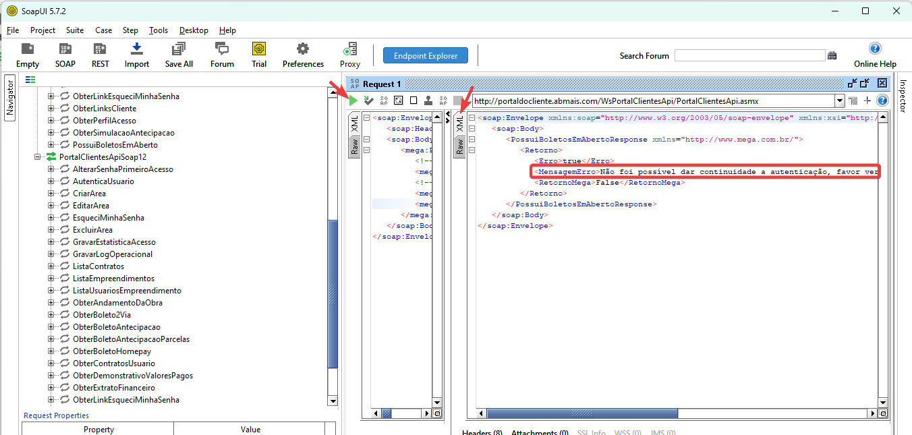Select the EsqueciMinhaSenha operation
This screenshot has height=435, width=912.
coord(108,218)
